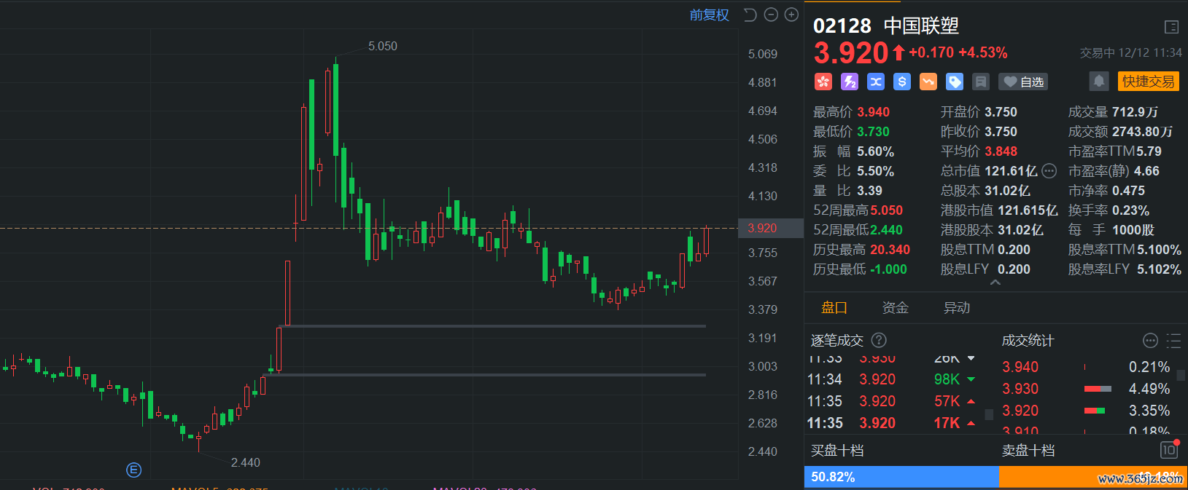Switch to the 盘口 tab

tap(834, 308)
